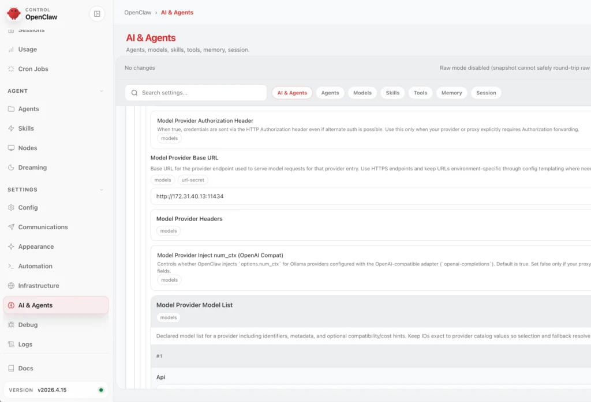Click the AI & Agents breadcrumb

(177, 13)
